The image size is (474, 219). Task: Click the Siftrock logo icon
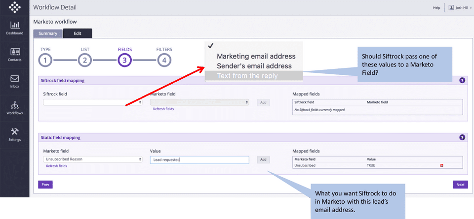[14, 7]
